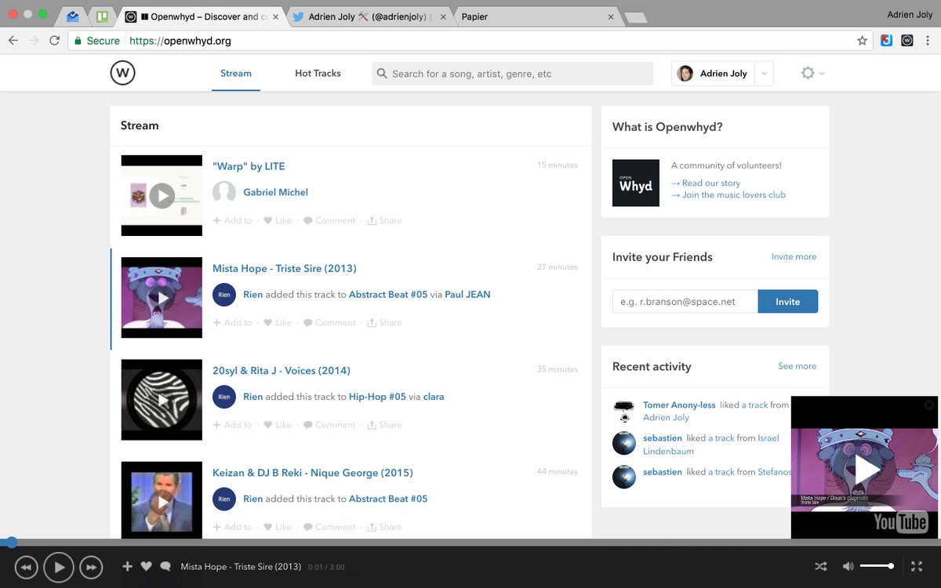
Task: Open the "Warp" by LITE track title
Action: pos(249,166)
